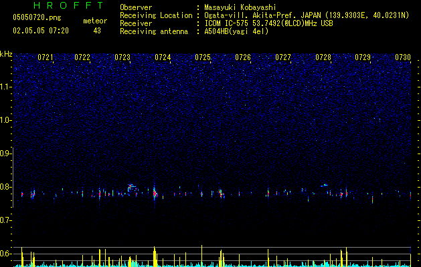The image size is (421, 267).
Task: Click the 0724 time marker
Action: pos(163,57)
